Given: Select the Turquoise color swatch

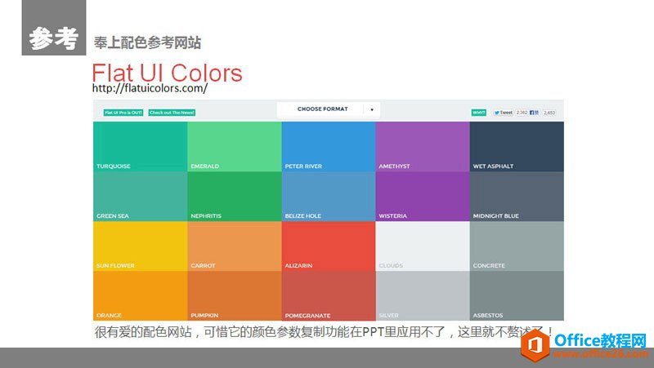Looking at the screenshot, I should tap(140, 145).
